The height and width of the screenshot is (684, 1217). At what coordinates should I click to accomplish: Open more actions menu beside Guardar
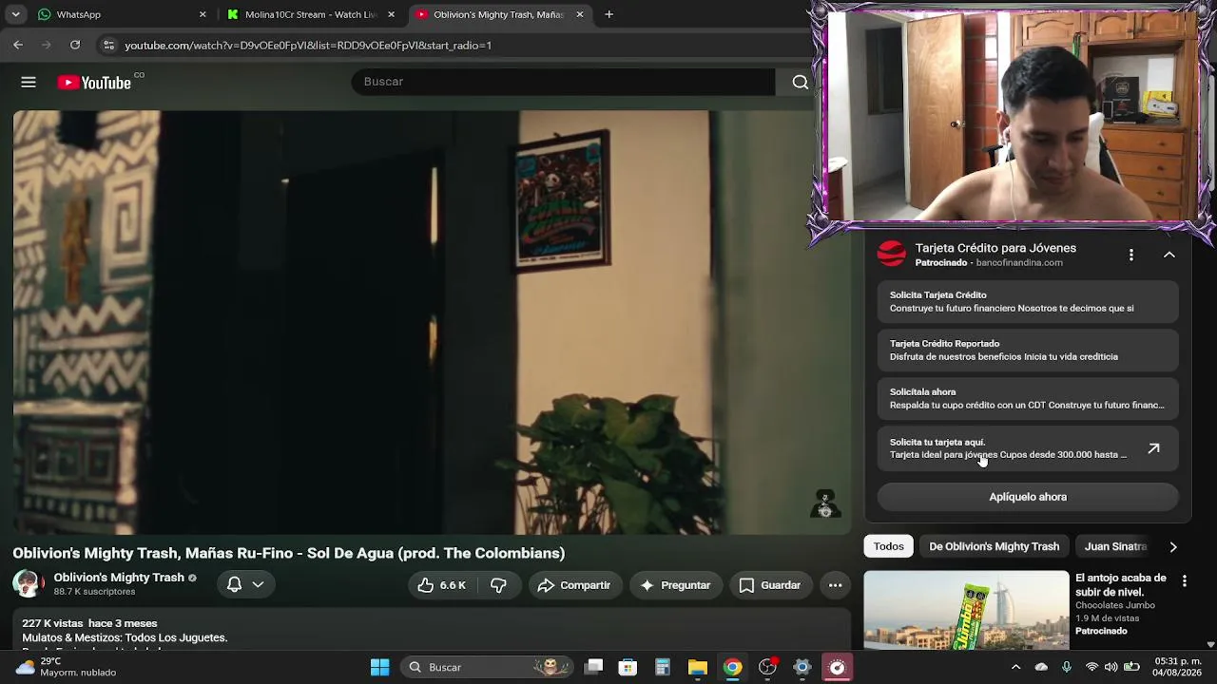click(x=835, y=585)
